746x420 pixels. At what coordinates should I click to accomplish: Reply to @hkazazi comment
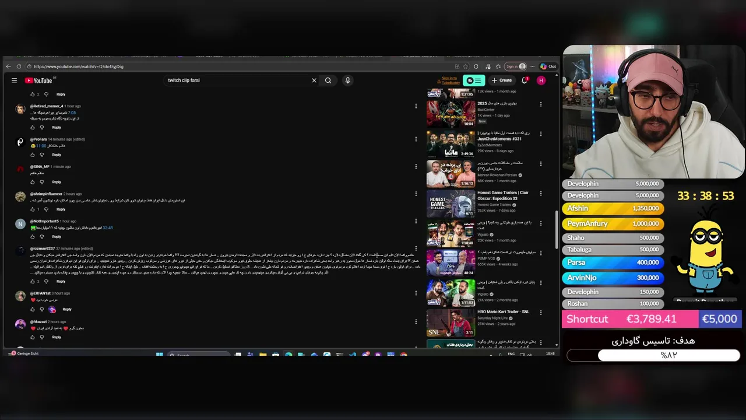click(57, 337)
